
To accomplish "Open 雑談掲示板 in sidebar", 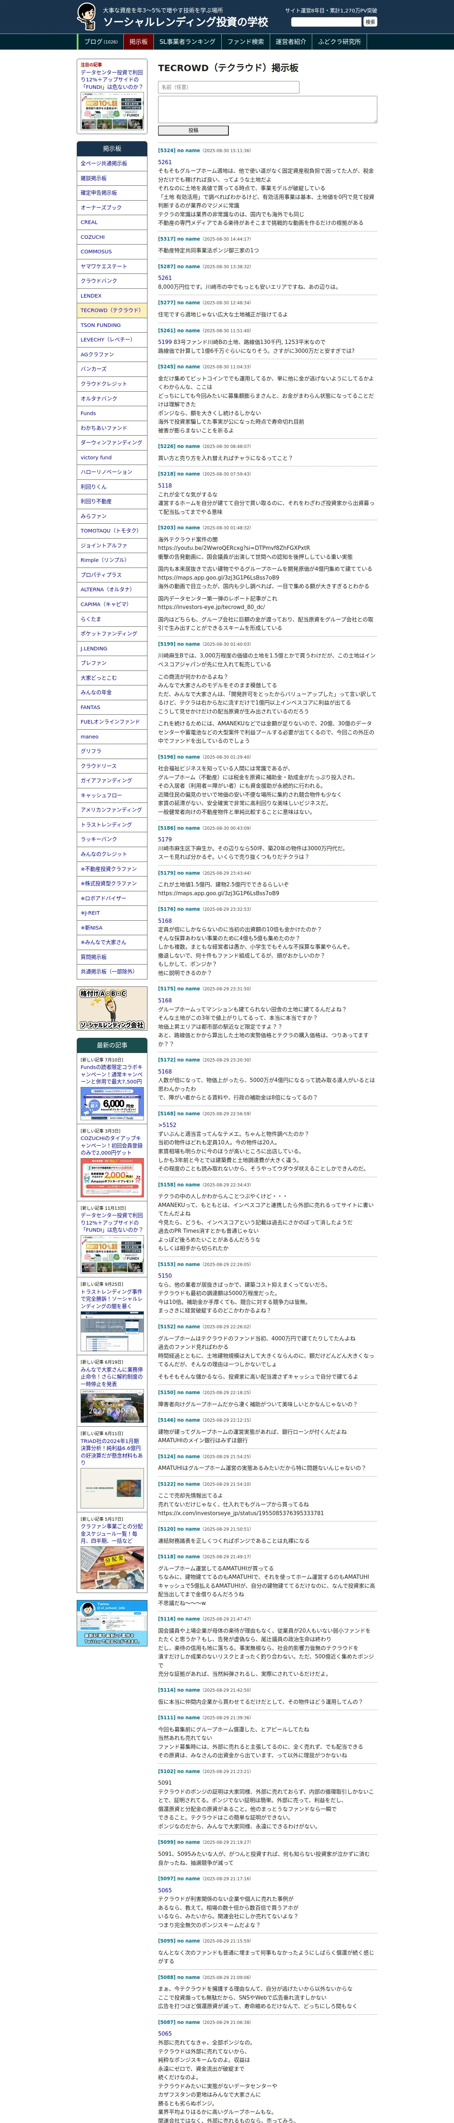I will 112,178.
